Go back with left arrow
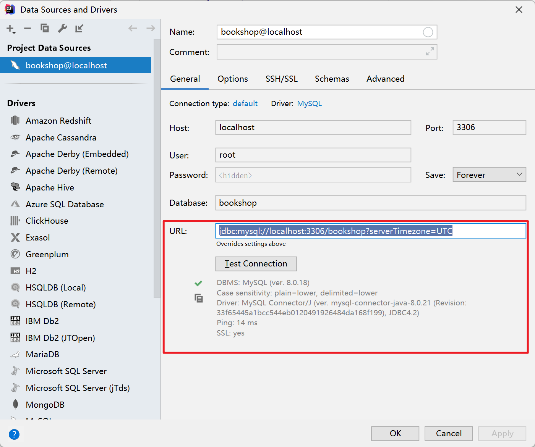The width and height of the screenshot is (535, 447). (x=133, y=28)
